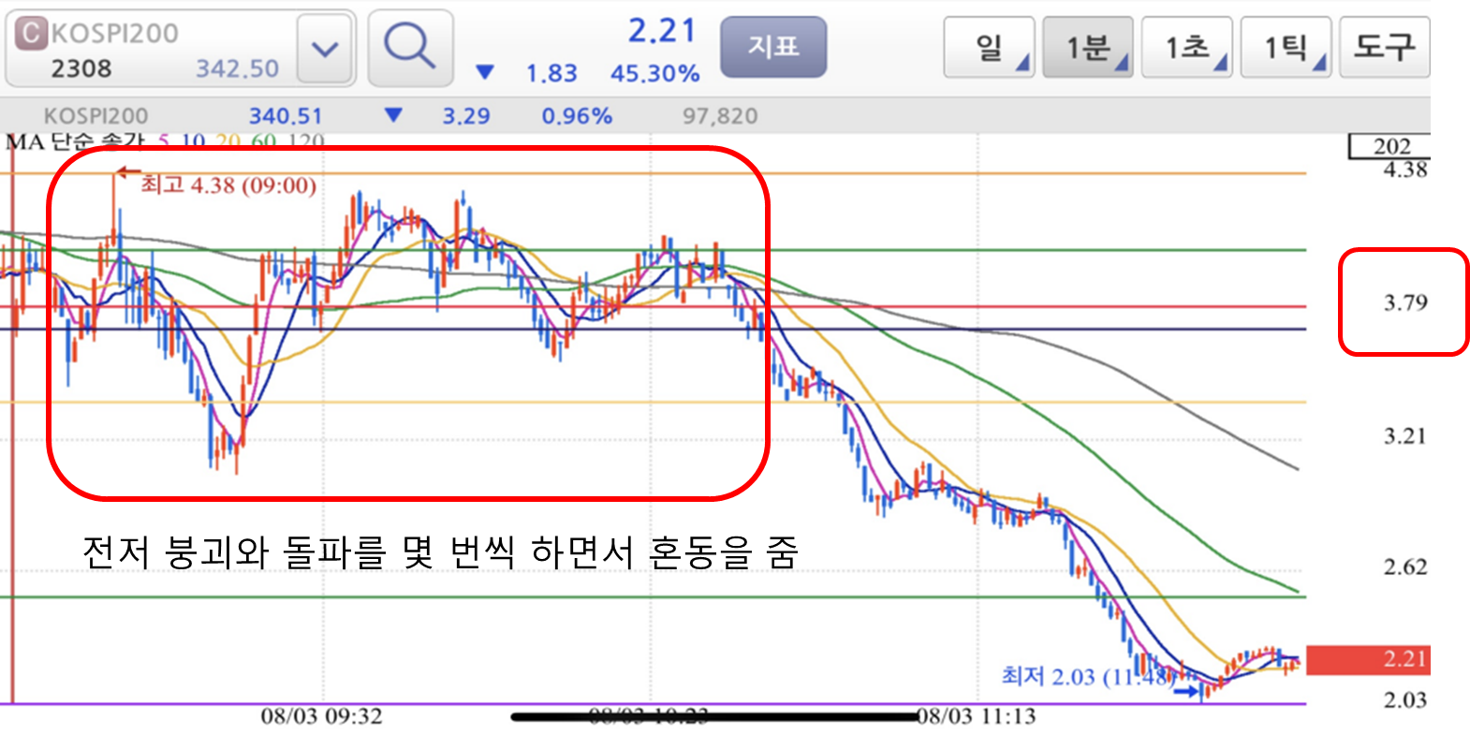The width and height of the screenshot is (1470, 735).
Task: Click the 지표 indicator button
Action: tap(773, 47)
